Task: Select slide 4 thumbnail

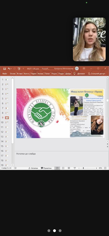Action: 7,94
